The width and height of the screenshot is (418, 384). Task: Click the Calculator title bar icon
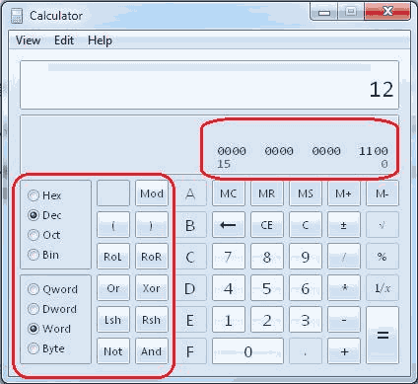tap(17, 16)
